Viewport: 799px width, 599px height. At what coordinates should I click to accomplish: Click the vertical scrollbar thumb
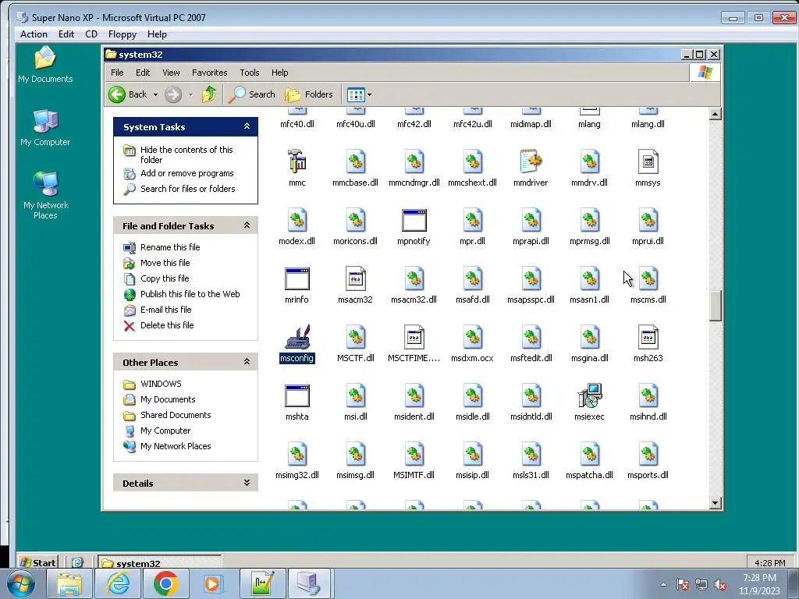coord(715,306)
